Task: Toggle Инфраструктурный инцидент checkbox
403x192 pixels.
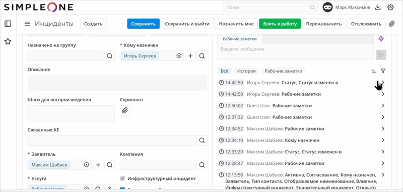Action: pyautogui.click(x=122, y=178)
